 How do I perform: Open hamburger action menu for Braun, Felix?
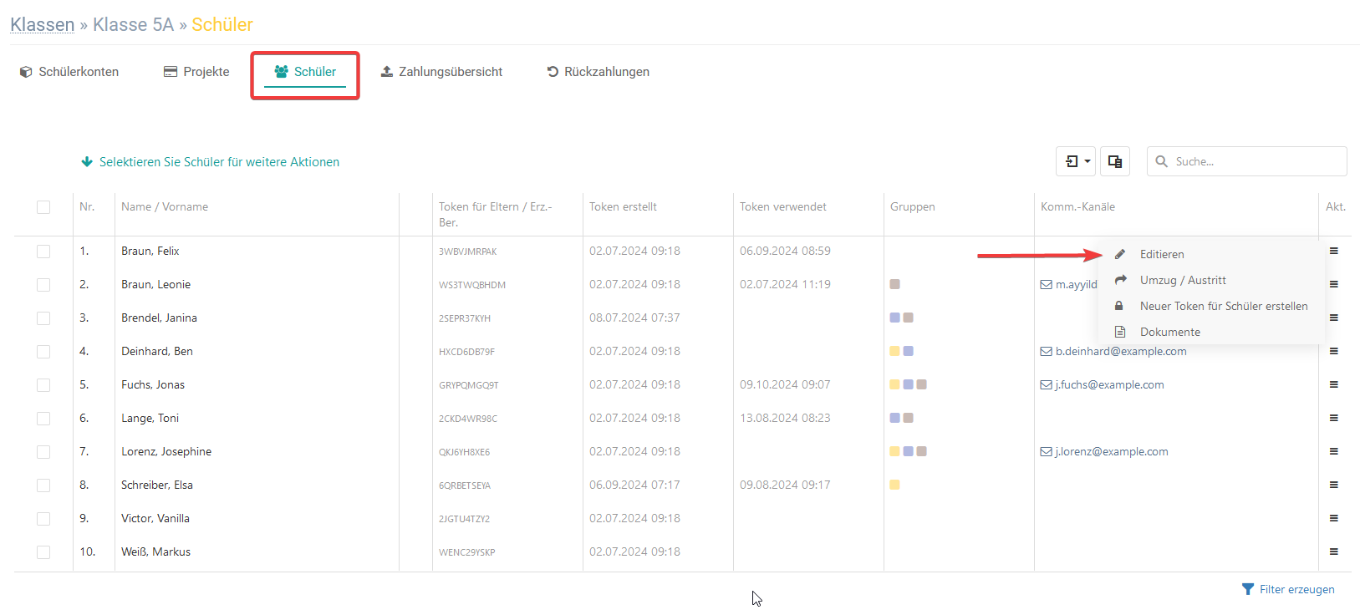click(x=1334, y=251)
